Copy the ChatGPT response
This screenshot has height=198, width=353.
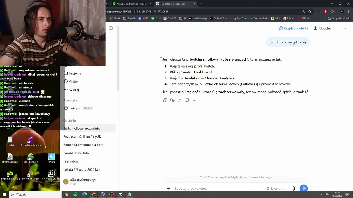(165, 100)
